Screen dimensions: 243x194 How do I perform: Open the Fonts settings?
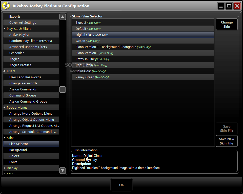click(31, 162)
